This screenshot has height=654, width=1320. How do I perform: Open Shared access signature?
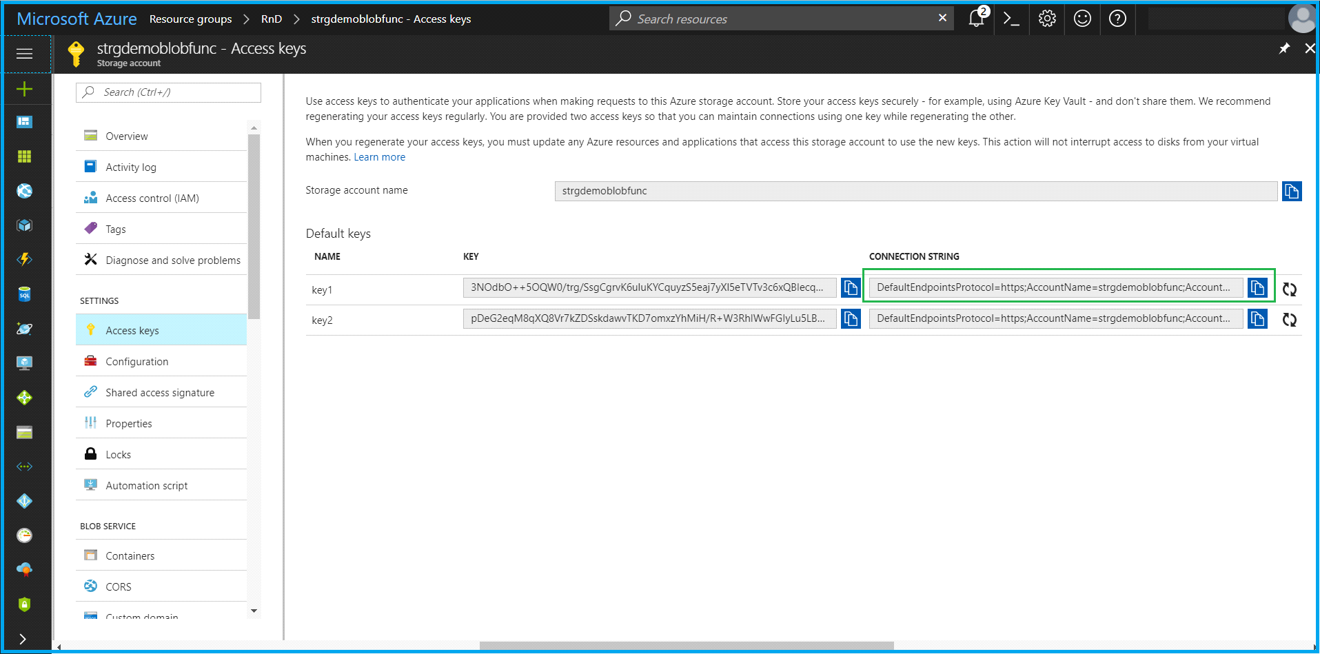pos(161,392)
